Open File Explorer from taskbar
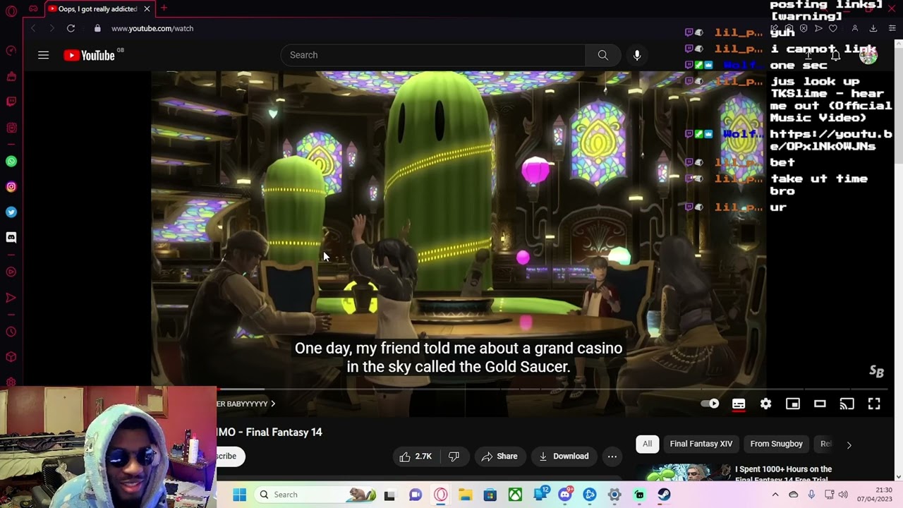The height and width of the screenshot is (508, 903). click(x=465, y=495)
